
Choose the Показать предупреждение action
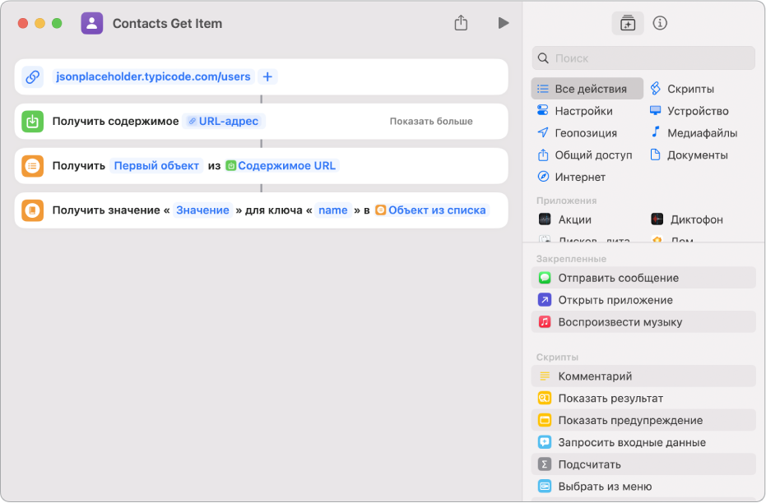[643, 420]
